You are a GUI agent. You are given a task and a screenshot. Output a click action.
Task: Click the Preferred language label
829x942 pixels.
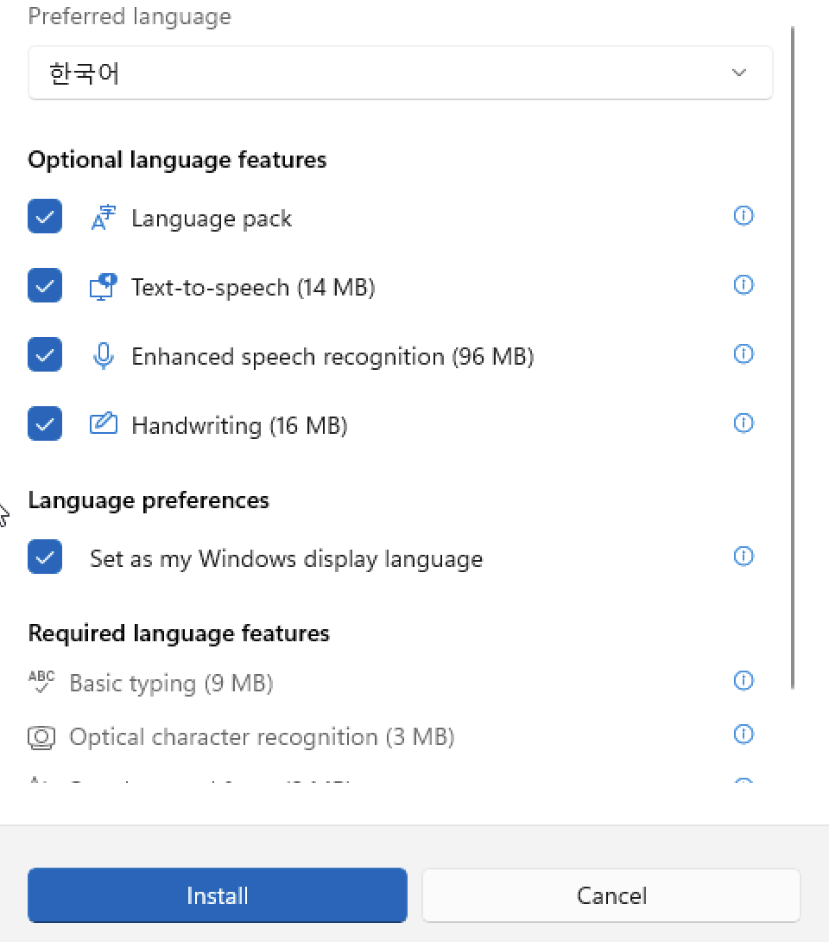coord(129,16)
